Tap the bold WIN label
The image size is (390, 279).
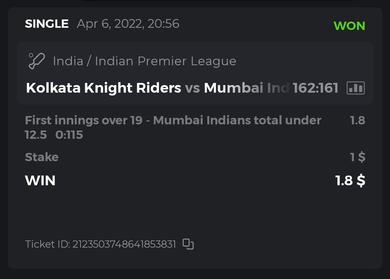(40, 180)
